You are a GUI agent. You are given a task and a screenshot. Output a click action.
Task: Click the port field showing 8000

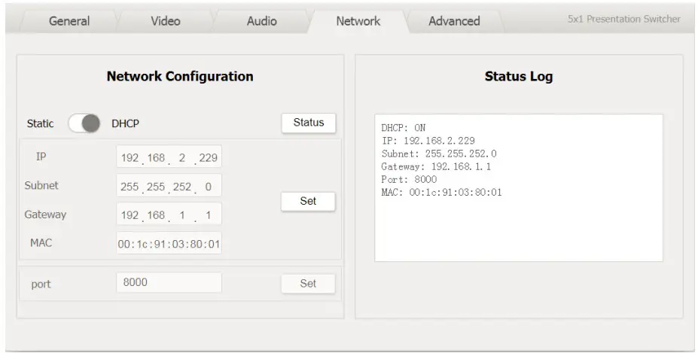click(169, 282)
